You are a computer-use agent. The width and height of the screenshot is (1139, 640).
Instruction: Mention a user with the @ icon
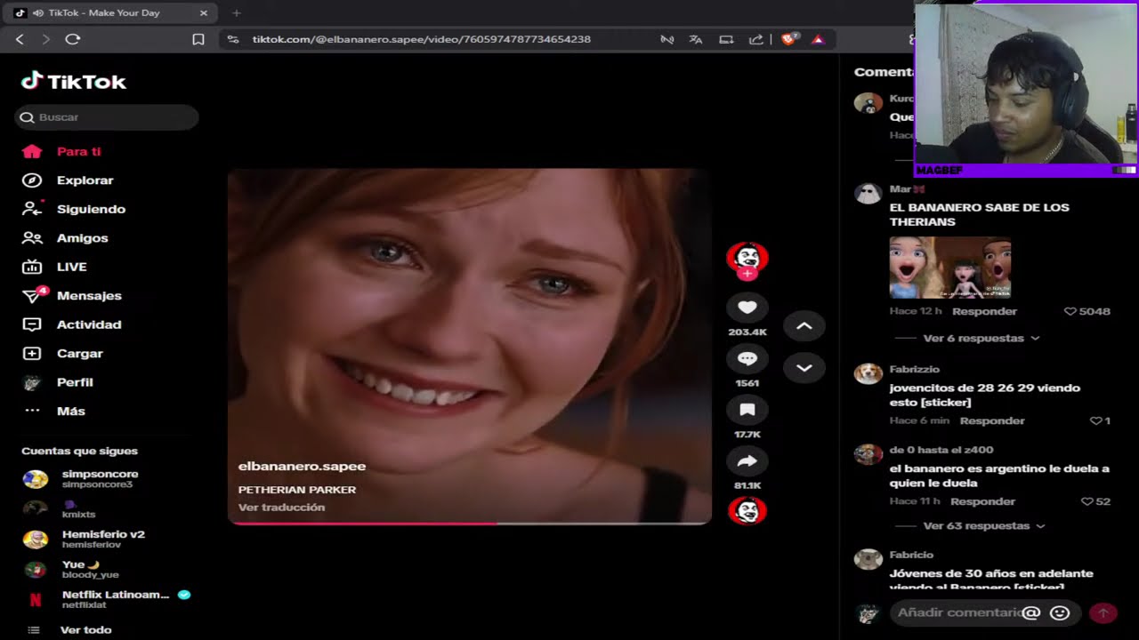point(1031,612)
